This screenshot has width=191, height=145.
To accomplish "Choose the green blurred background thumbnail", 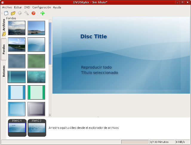I will pos(36,61).
